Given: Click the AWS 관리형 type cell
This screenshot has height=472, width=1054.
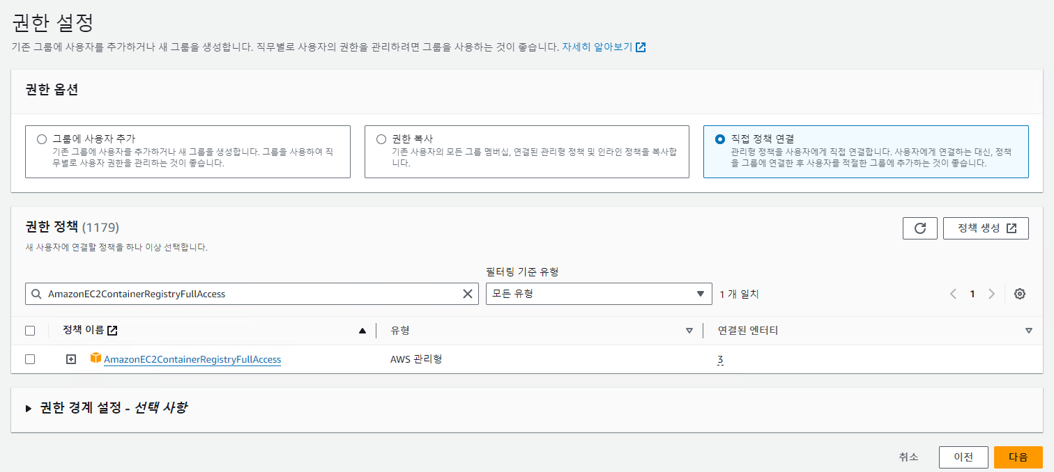Looking at the screenshot, I should tap(416, 359).
